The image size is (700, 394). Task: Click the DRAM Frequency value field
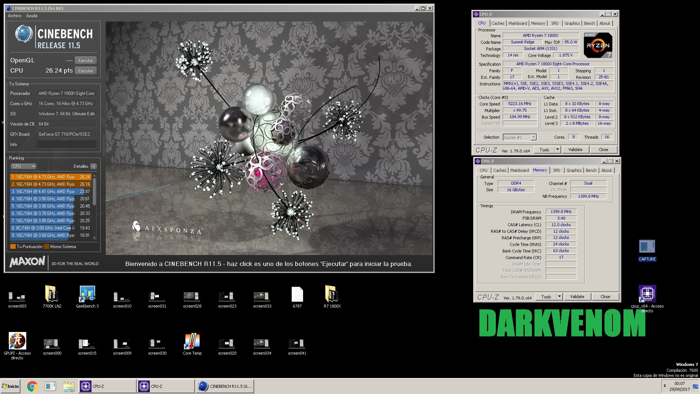click(561, 212)
